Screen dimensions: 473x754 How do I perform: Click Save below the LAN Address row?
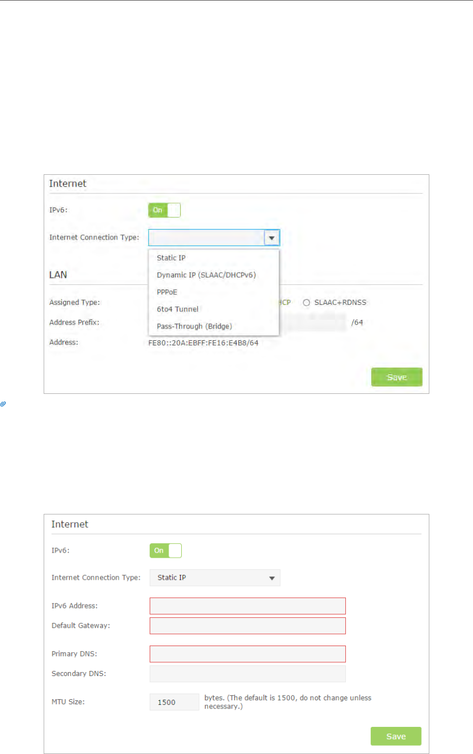[x=396, y=377]
